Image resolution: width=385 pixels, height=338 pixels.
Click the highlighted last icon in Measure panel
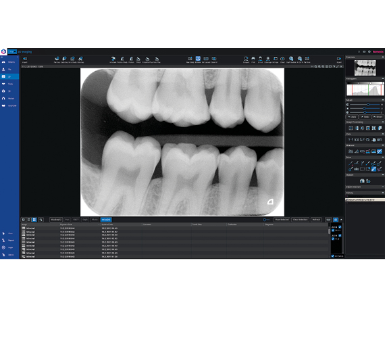tap(380, 151)
